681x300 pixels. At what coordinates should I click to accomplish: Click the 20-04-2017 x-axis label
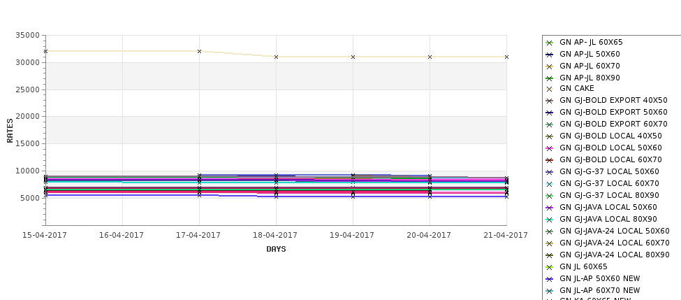[x=429, y=235]
